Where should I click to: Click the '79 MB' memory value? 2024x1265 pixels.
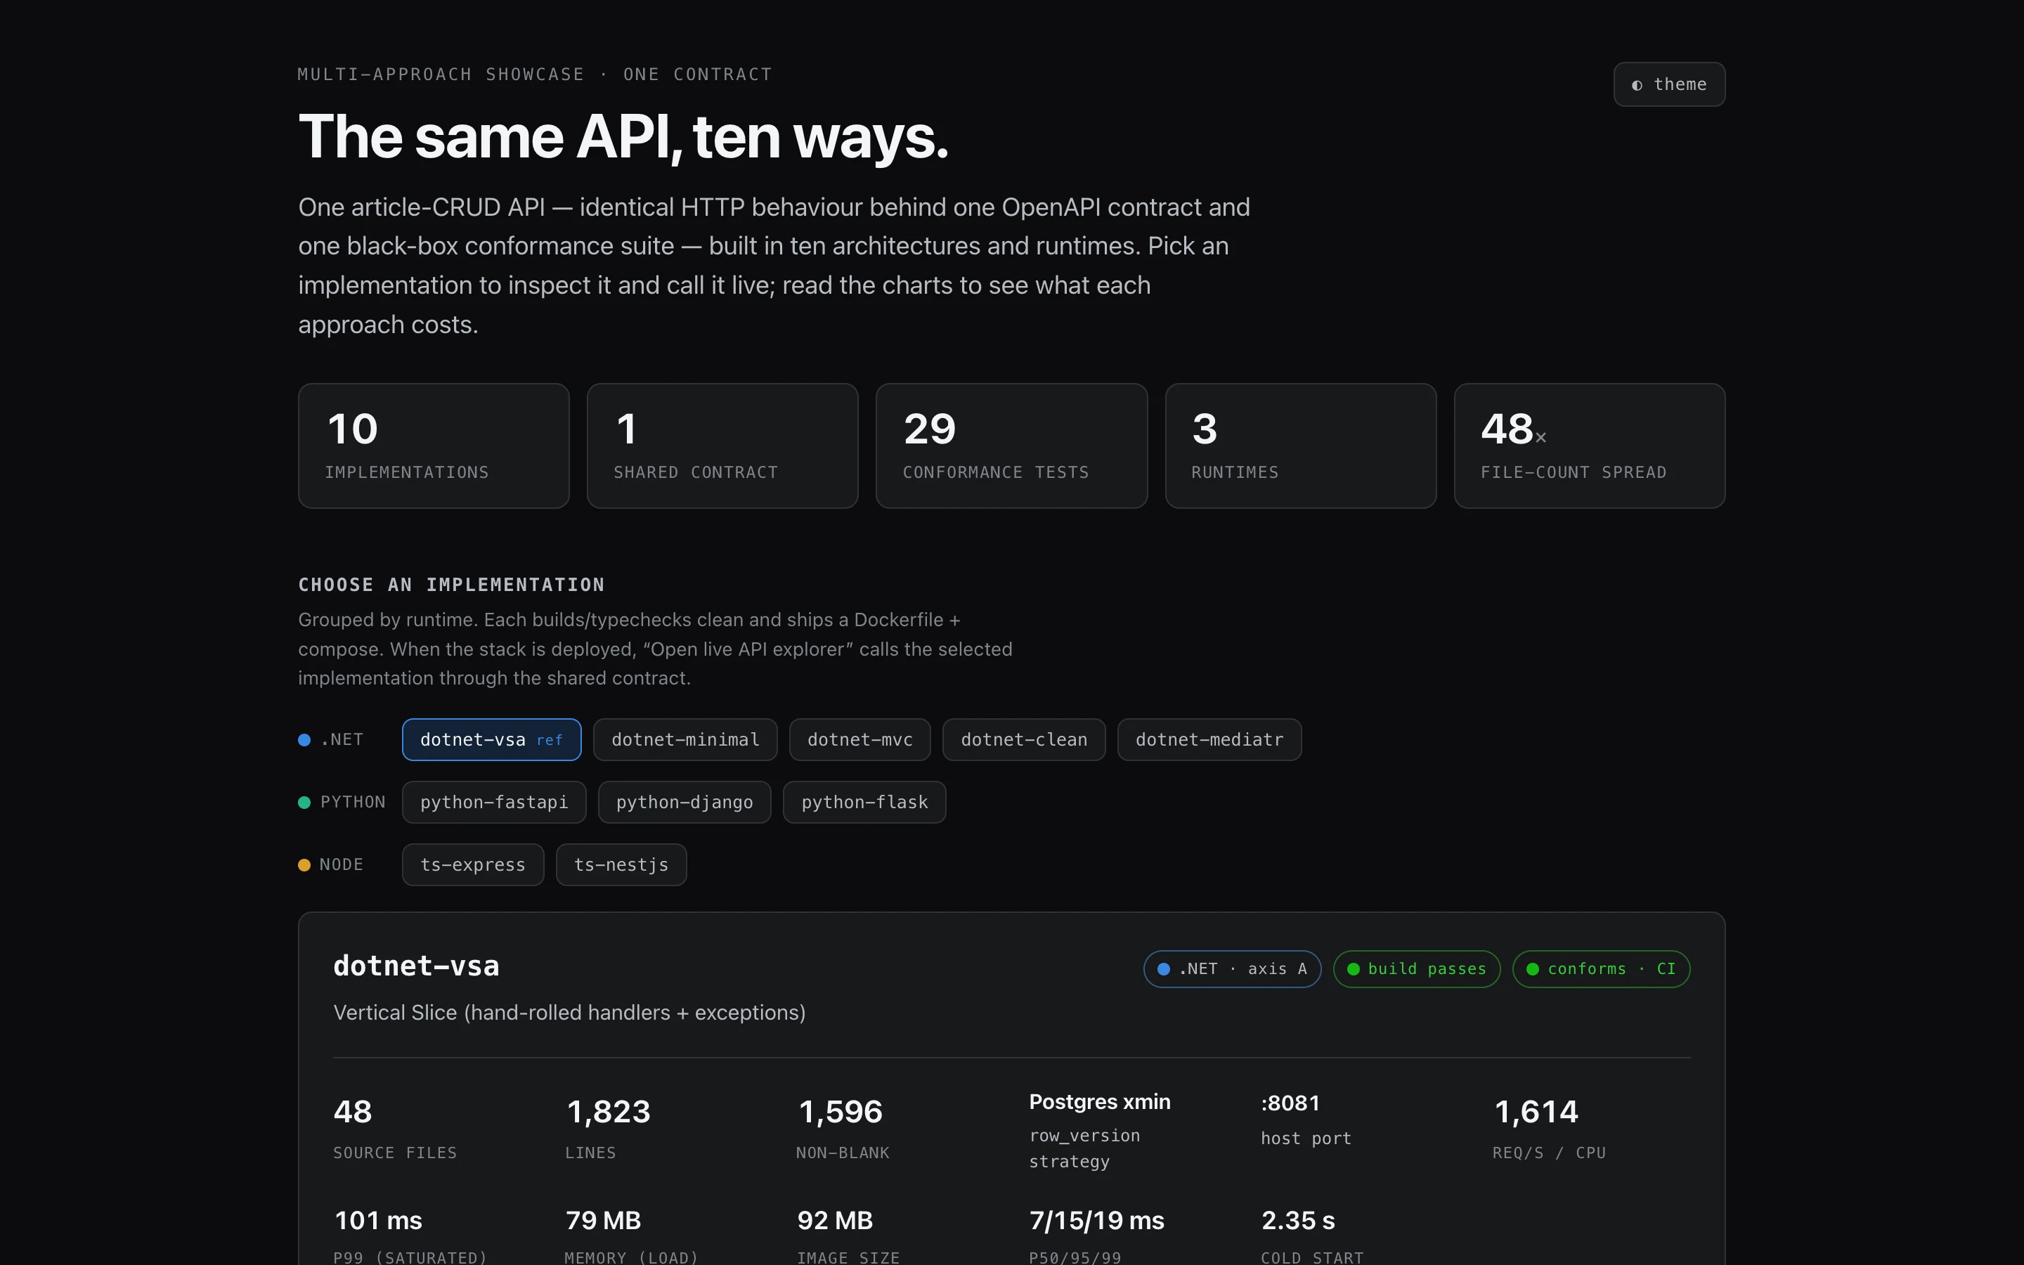[603, 1221]
